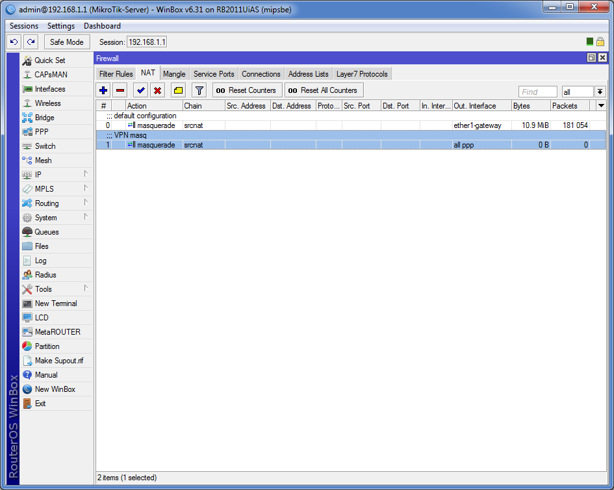614x490 pixels.
Task: Open column chooser dropdown in table header
Action: [601, 106]
